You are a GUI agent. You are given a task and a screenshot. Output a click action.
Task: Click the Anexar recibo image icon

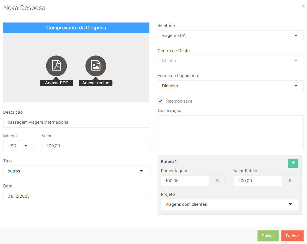click(x=96, y=66)
